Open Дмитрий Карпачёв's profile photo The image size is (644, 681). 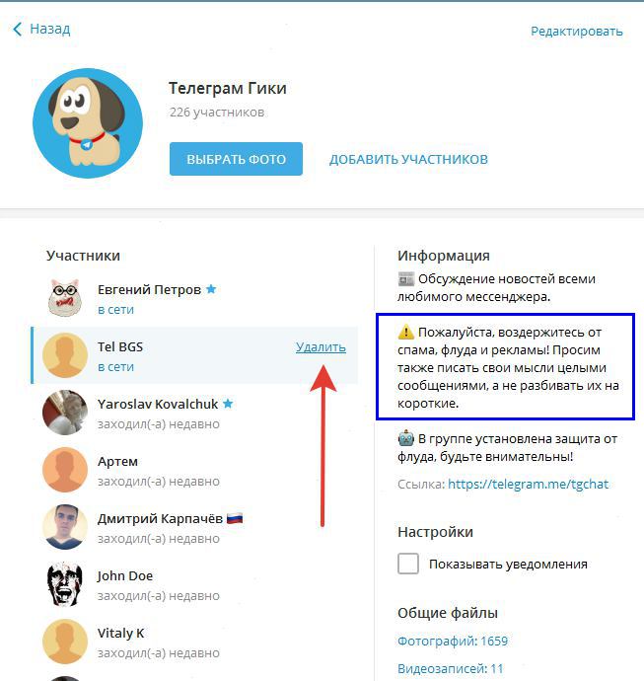pos(65,527)
